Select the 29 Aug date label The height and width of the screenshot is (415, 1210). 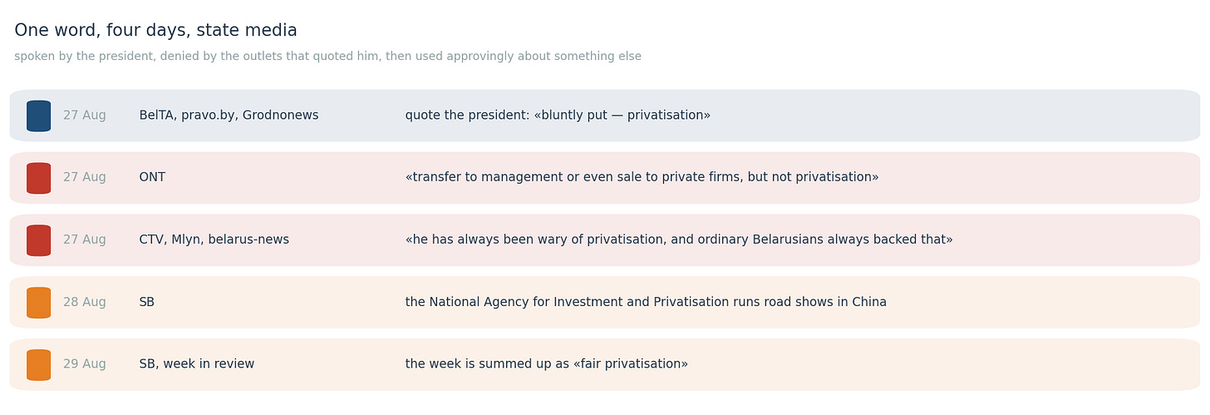[85, 364]
